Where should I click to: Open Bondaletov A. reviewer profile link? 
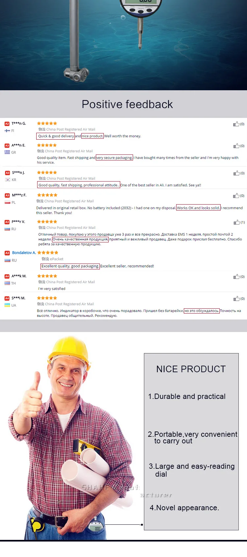[x=24, y=253]
